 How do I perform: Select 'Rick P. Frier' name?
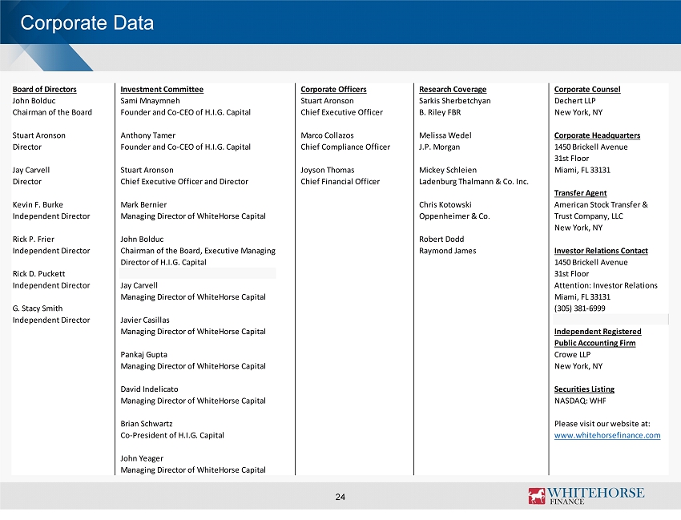pyautogui.click(x=34, y=239)
